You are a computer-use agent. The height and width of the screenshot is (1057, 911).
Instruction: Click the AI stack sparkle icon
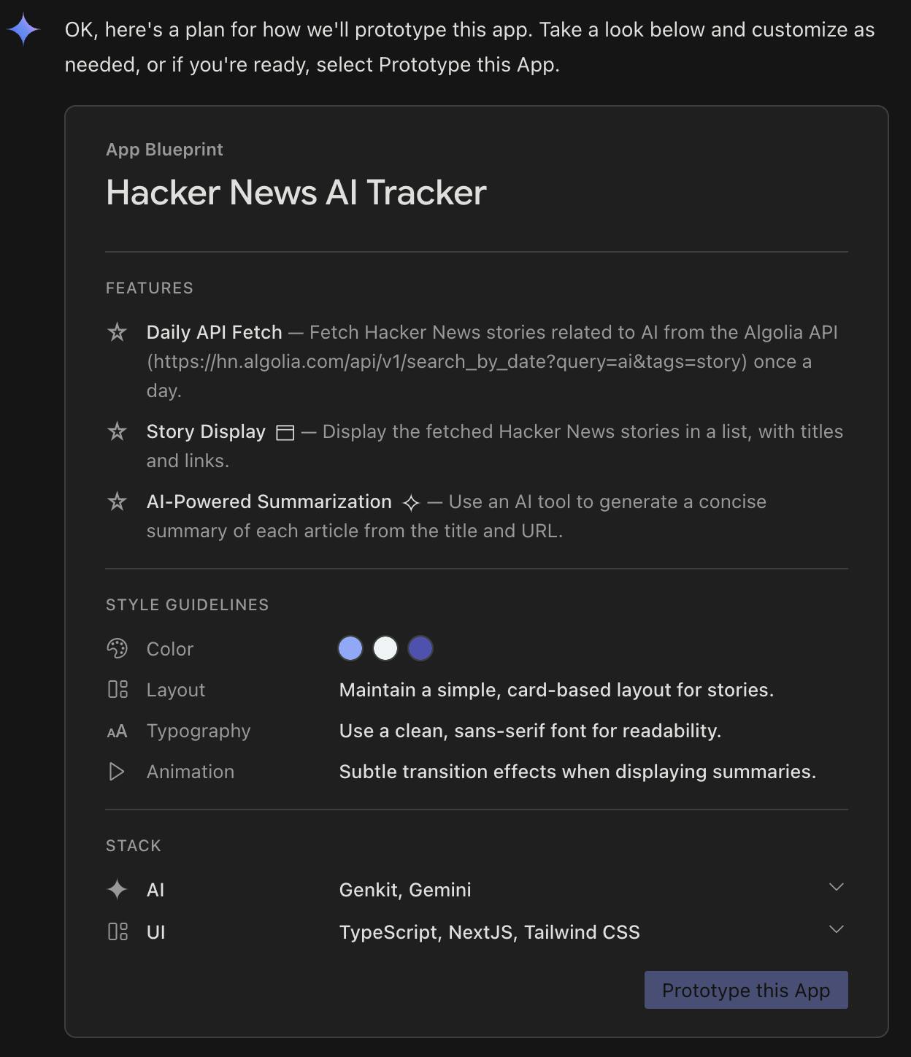point(117,890)
